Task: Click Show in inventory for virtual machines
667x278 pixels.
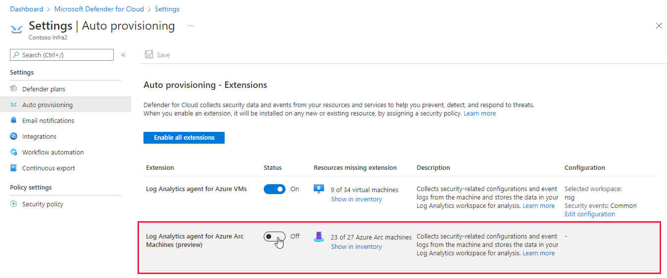Action: point(356,199)
